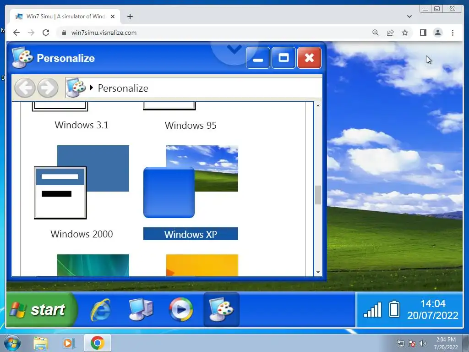Open the Windows 7 Start orb

click(12, 343)
